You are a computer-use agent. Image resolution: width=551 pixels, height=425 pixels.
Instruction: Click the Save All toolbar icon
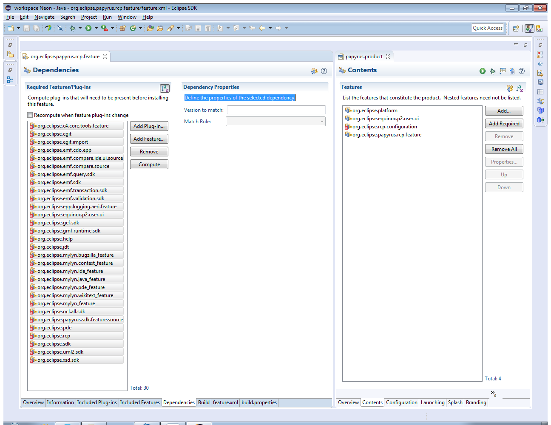(37, 28)
